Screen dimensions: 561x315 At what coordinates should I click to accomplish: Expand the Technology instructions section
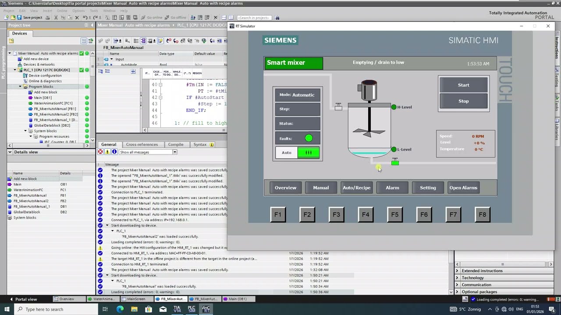point(457,278)
